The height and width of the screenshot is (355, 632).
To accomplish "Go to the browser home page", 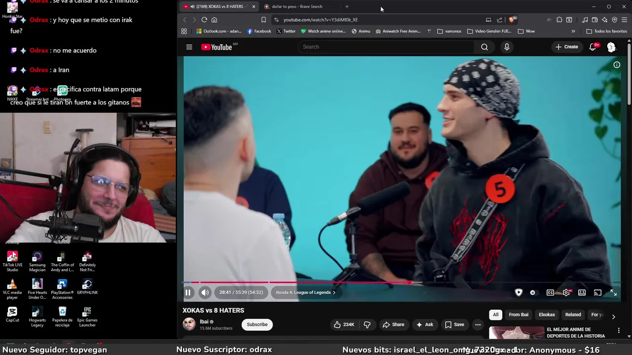I will [214, 20].
